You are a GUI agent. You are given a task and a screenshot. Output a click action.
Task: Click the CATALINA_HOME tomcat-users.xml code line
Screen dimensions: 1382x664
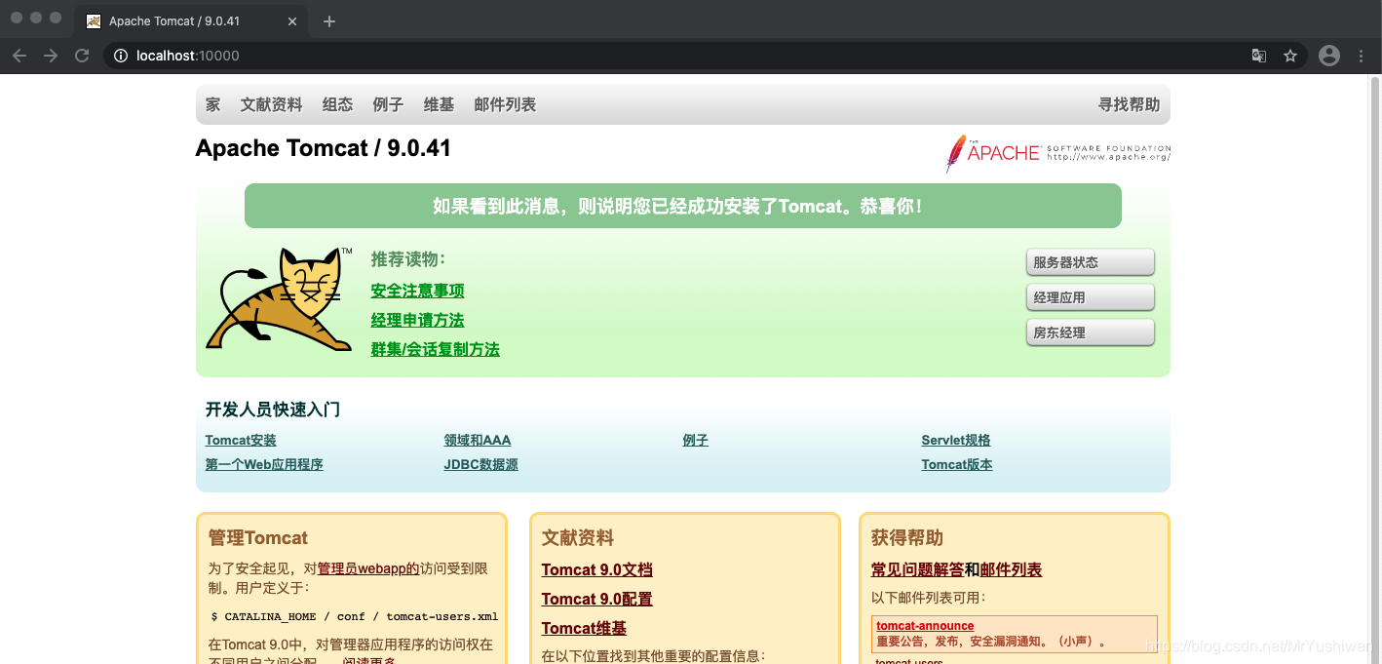(355, 616)
